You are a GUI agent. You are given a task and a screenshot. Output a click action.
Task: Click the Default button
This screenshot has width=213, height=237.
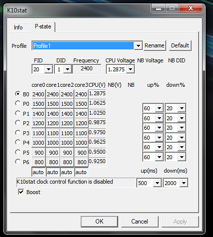[180, 45]
